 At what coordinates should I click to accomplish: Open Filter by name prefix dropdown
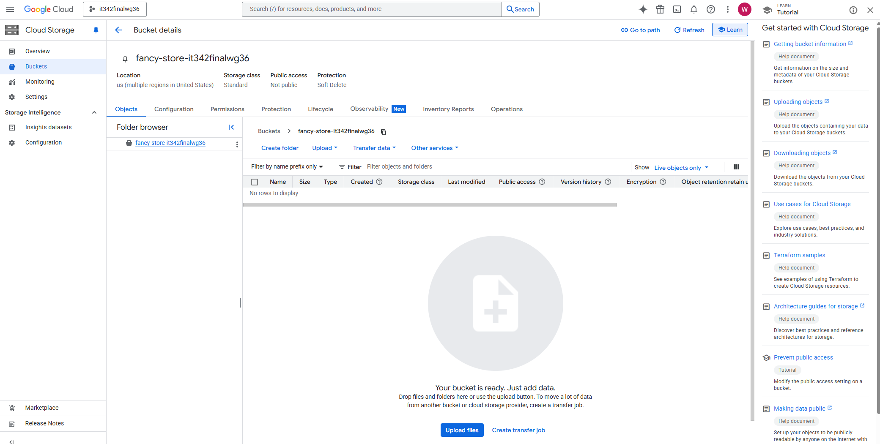tap(287, 167)
